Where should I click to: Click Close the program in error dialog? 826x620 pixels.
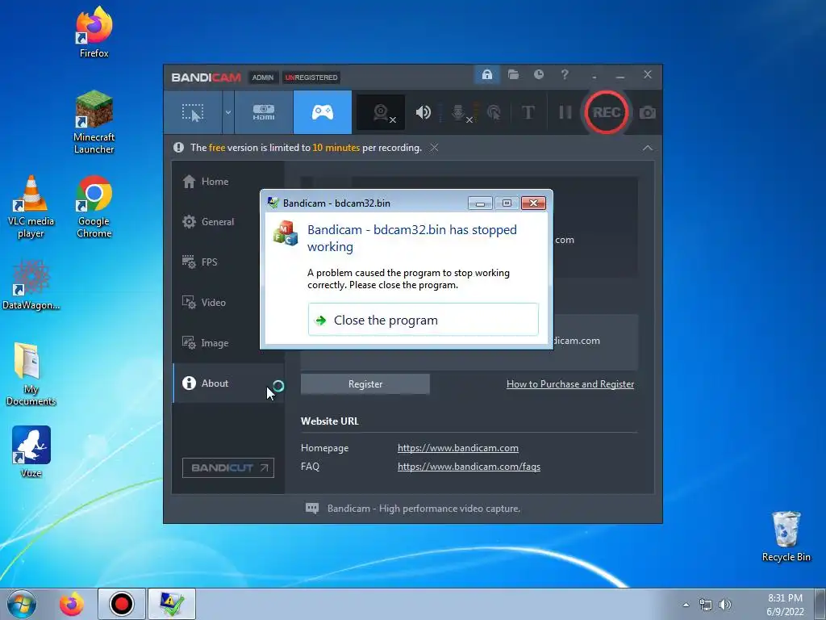point(423,320)
